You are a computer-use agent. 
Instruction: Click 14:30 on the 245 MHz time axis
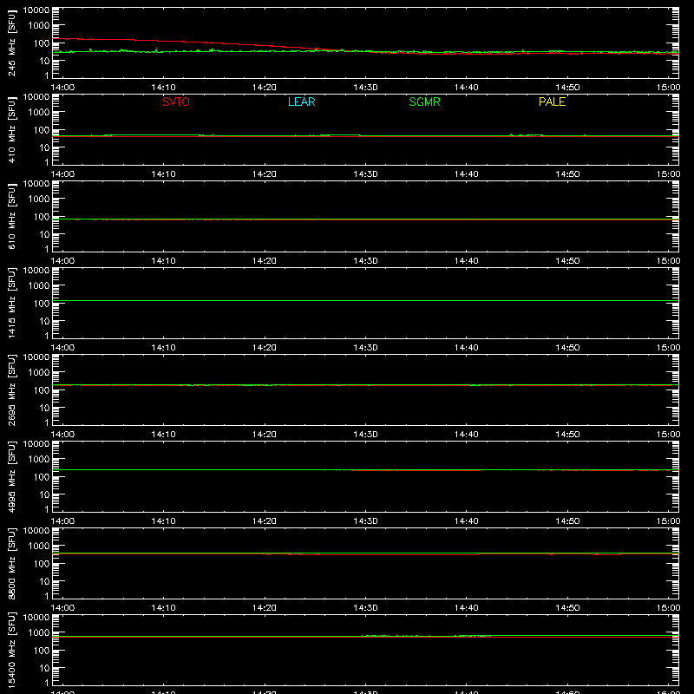coord(365,88)
